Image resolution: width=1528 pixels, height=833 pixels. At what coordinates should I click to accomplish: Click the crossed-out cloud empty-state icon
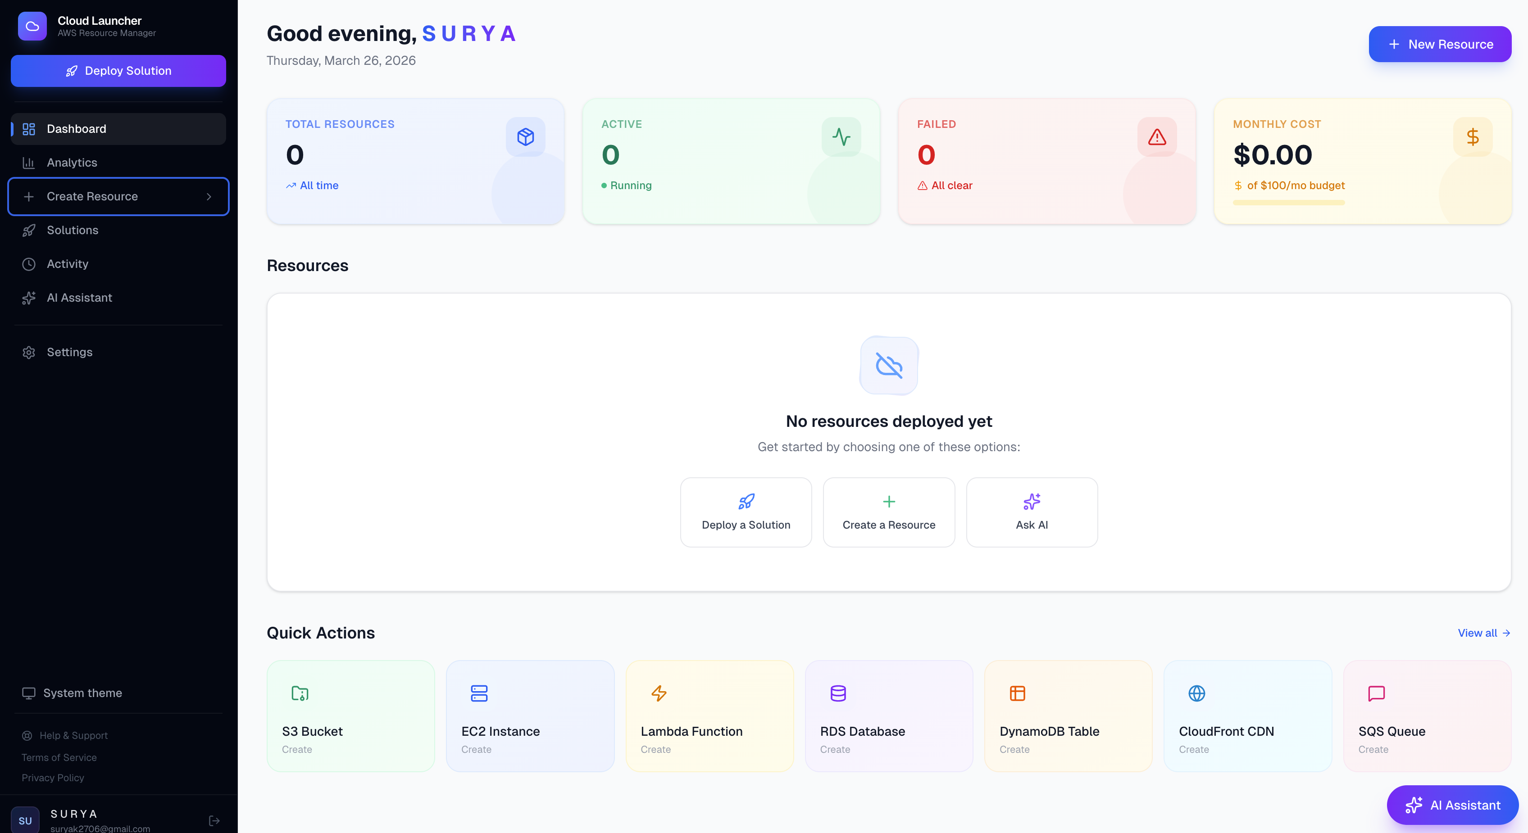889,365
